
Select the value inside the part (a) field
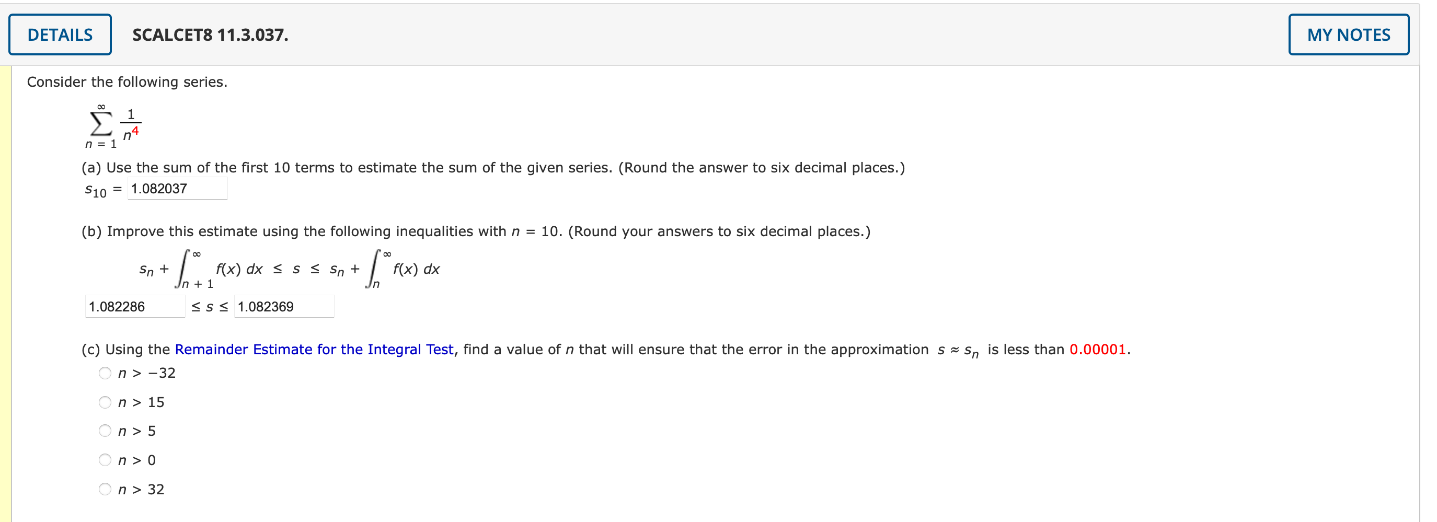click(x=177, y=189)
